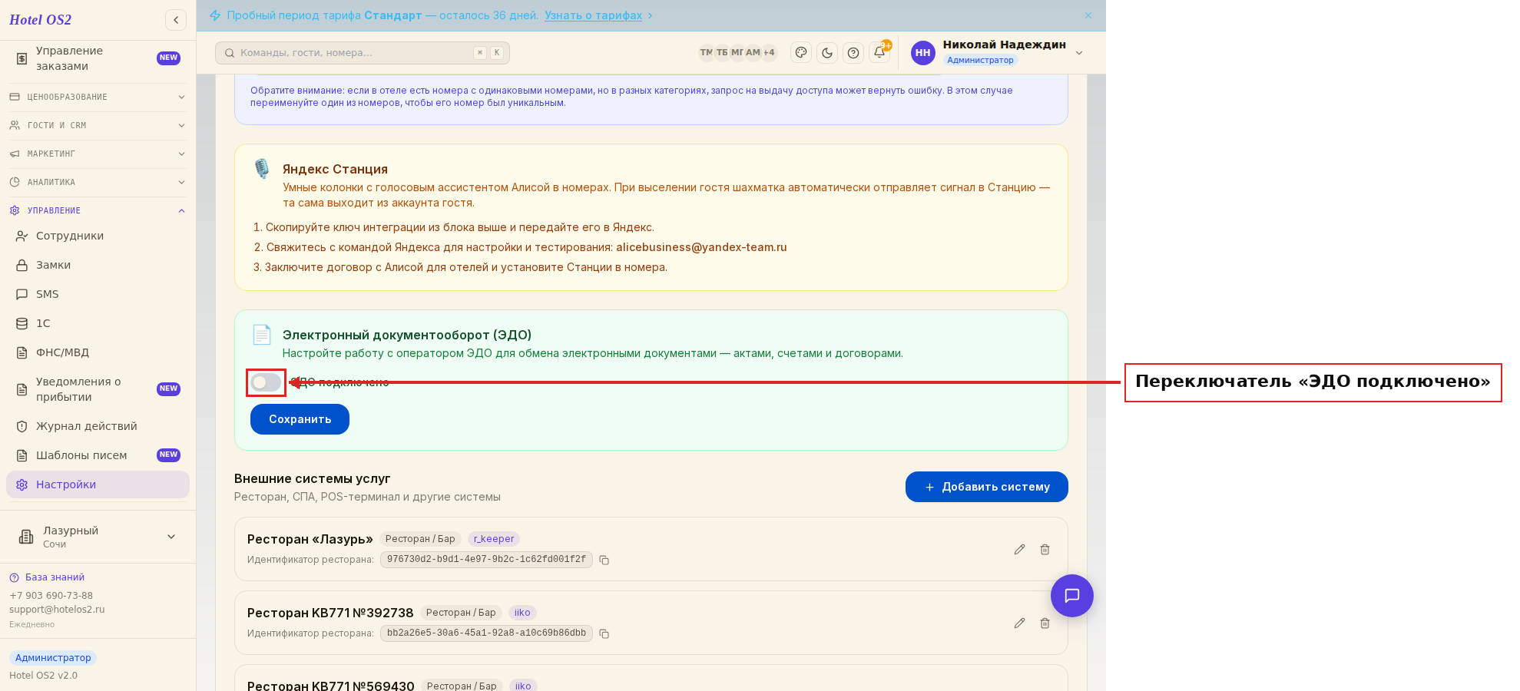The height and width of the screenshot is (691, 1520).
Task: Click the Hotel OS2 logo
Action: tap(40, 20)
